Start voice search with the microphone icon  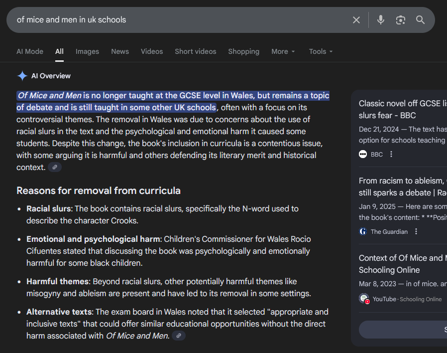tap(381, 20)
